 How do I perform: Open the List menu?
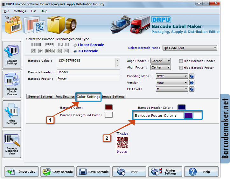pos(33,11)
